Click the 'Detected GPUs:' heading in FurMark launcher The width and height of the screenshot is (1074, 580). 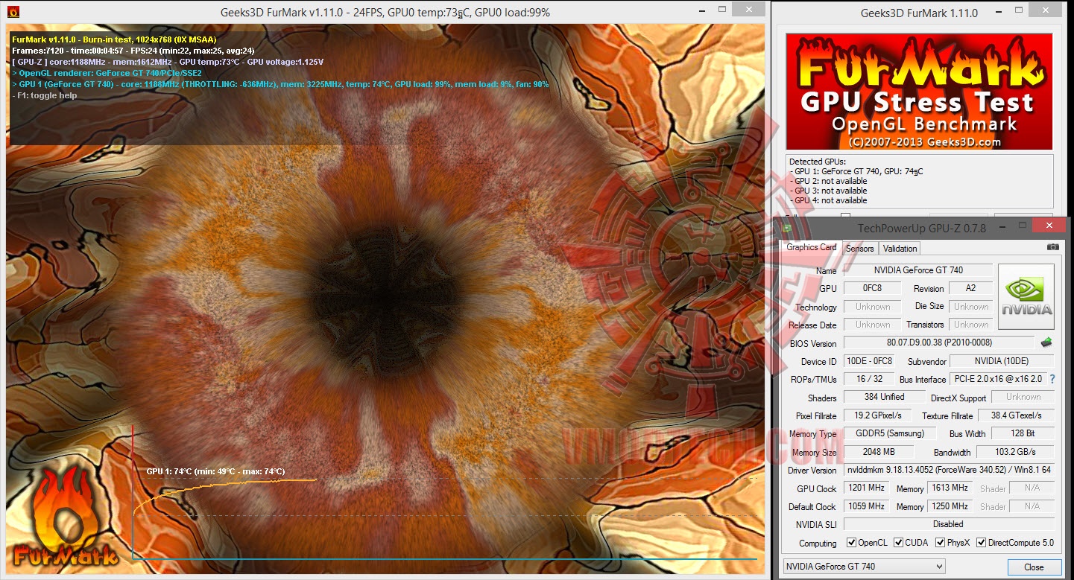point(818,162)
